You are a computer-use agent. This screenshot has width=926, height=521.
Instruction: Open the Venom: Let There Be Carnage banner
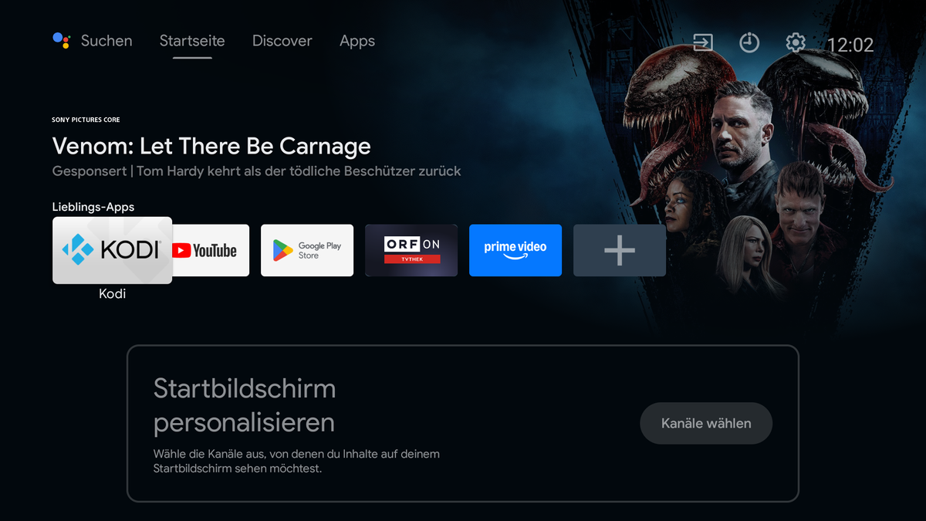(733, 154)
